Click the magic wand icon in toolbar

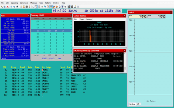coord(1,7)
